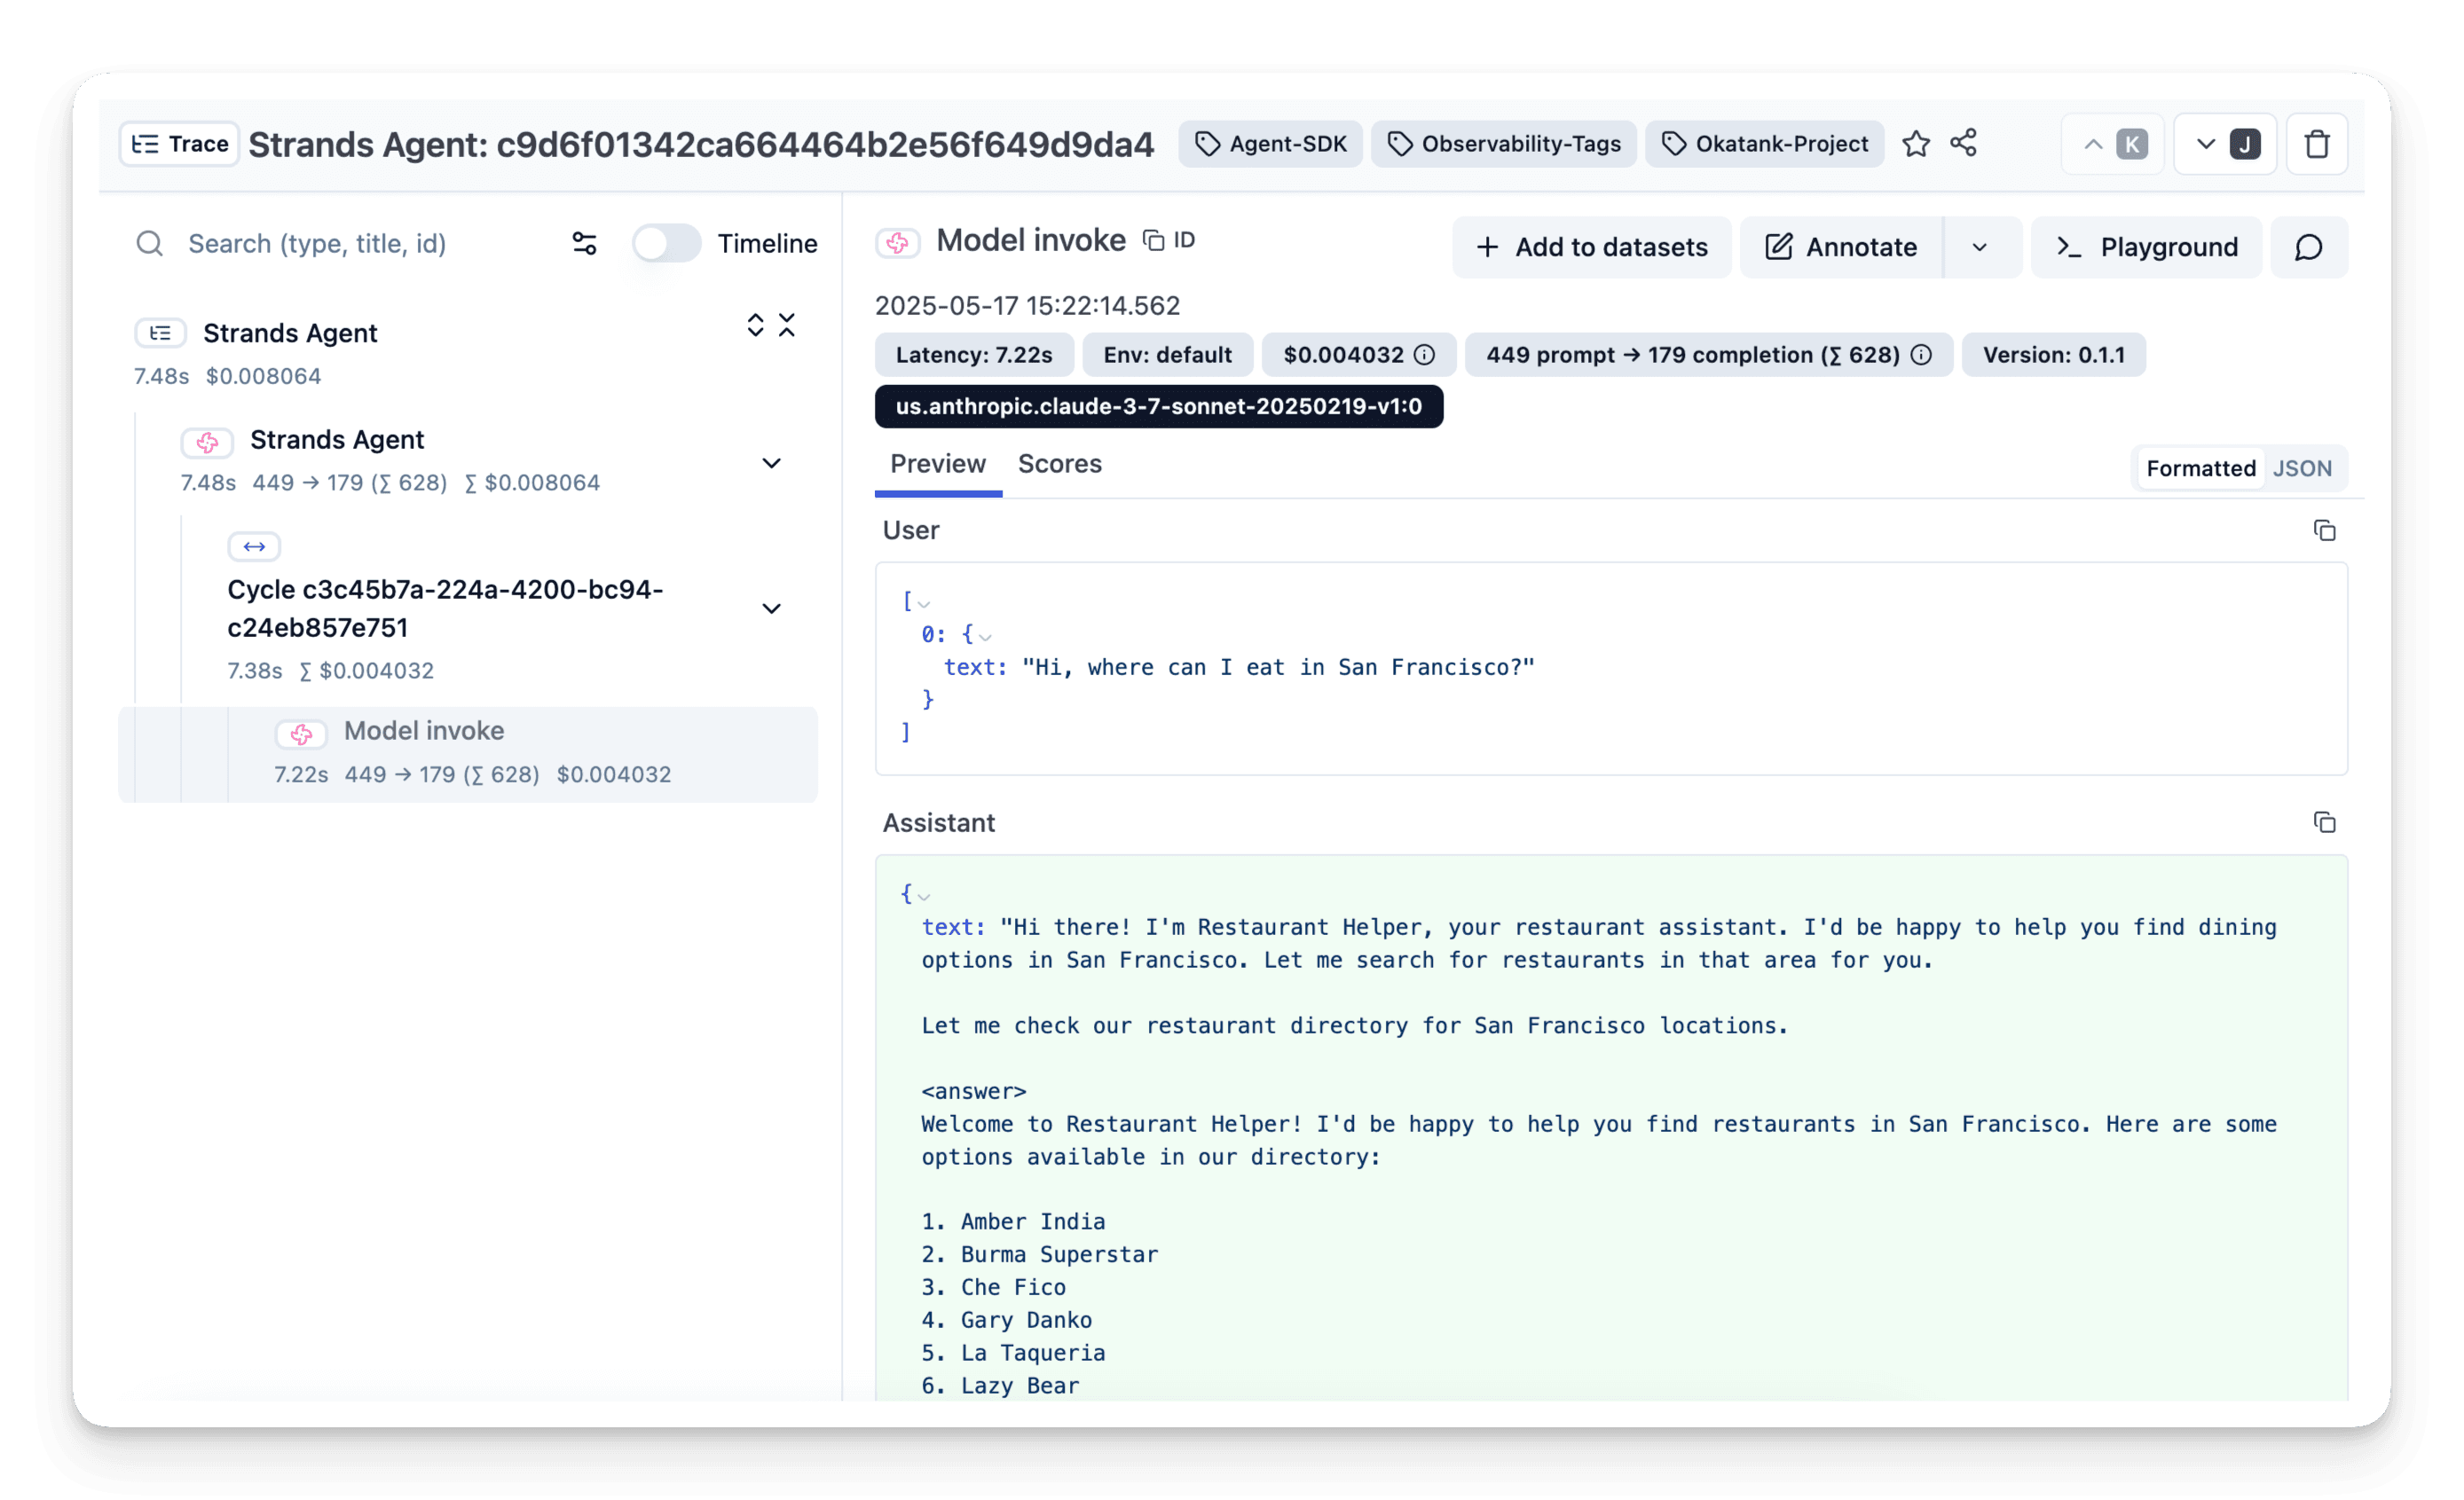Switch to the Scores tab
The width and height of the screenshot is (2464, 1500).
1059,464
